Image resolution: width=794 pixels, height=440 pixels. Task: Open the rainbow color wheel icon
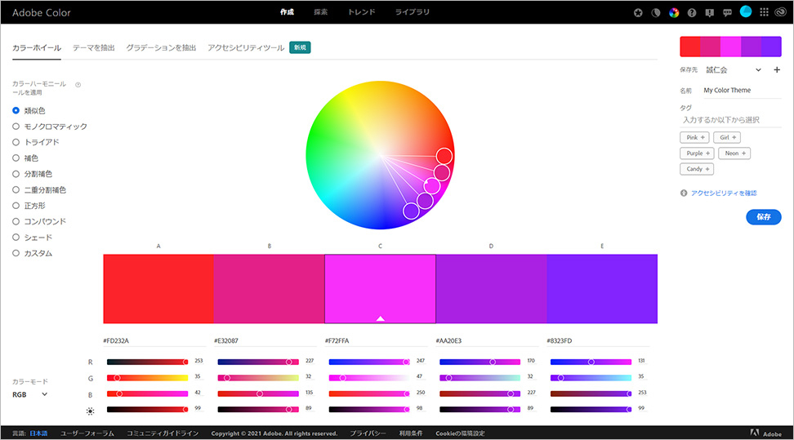(x=674, y=13)
